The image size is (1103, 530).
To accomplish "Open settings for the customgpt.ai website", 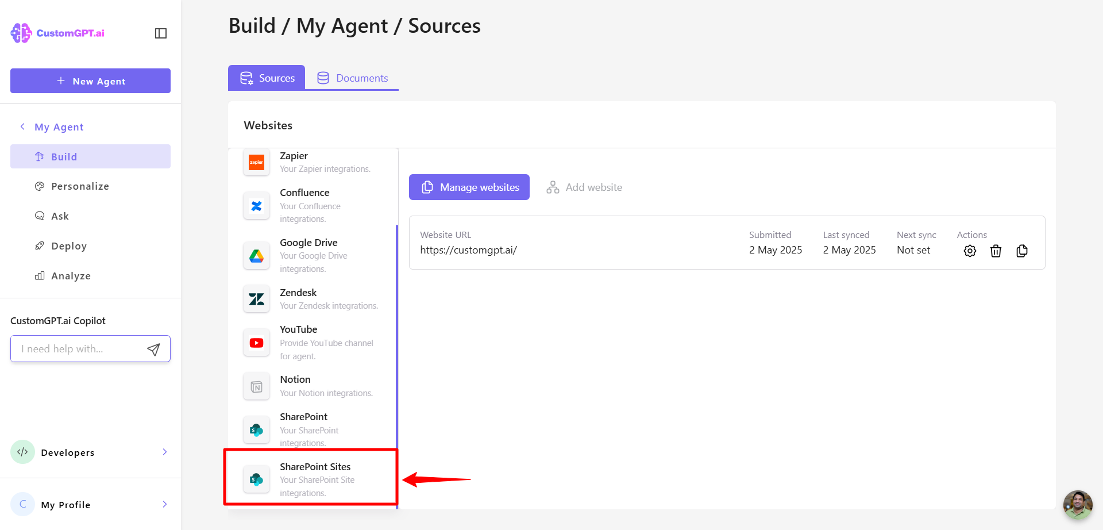I will [970, 251].
